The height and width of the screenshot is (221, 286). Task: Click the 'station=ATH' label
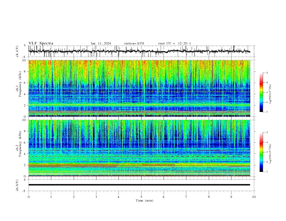coord(134,43)
